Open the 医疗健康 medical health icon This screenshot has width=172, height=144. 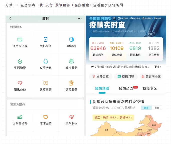(x=46, y=83)
